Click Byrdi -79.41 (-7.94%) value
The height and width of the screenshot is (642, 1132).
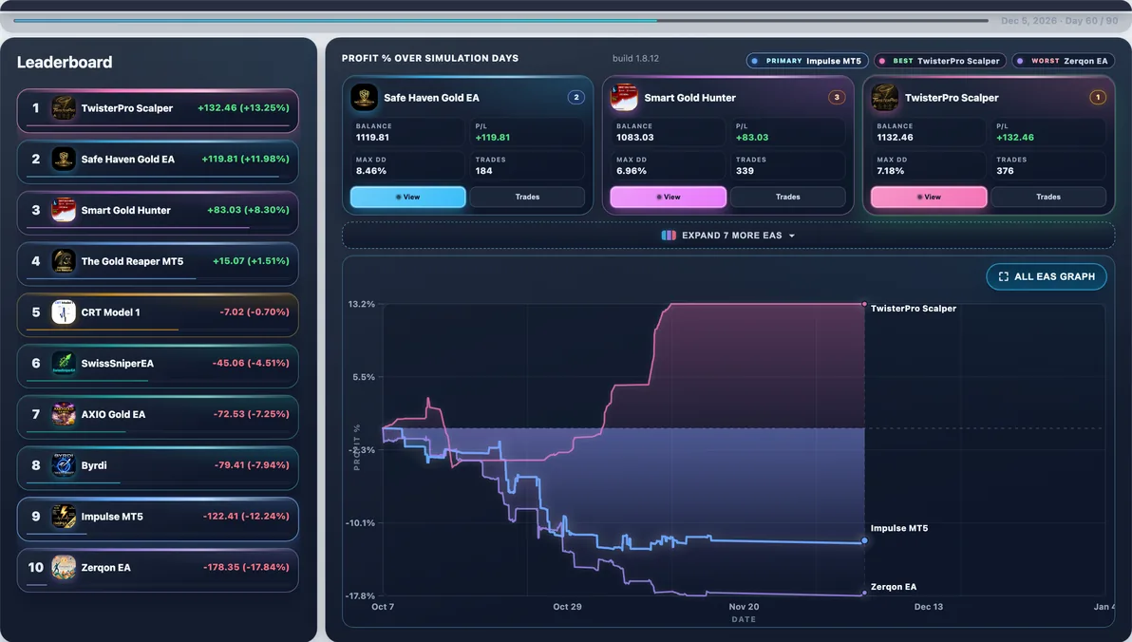[x=252, y=465]
